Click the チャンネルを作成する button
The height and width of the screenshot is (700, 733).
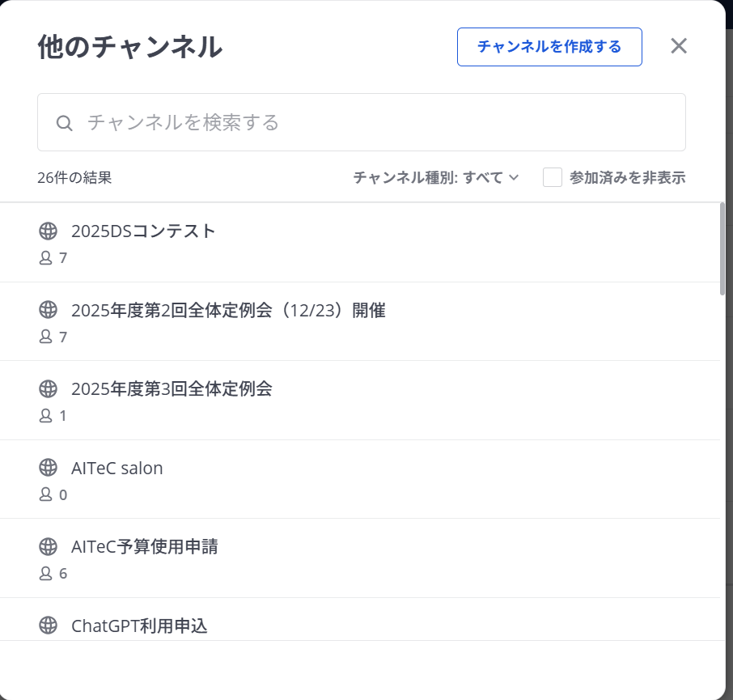click(x=549, y=47)
